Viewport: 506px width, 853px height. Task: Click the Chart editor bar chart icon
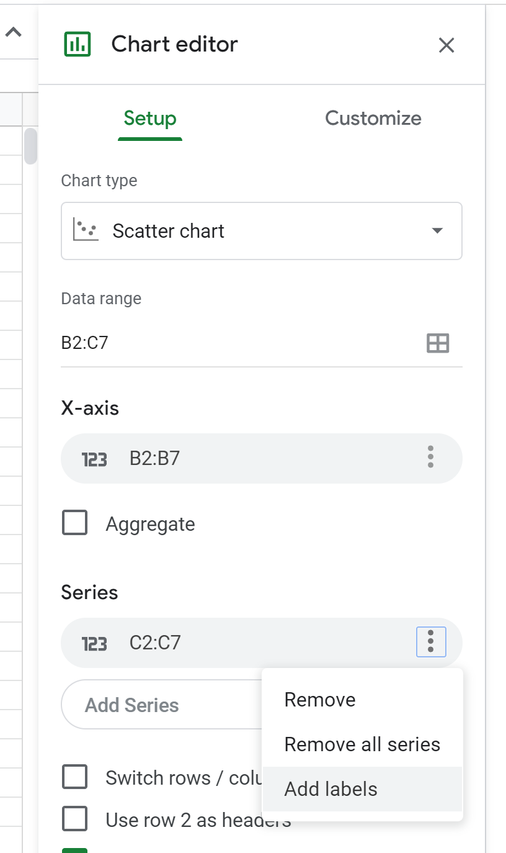point(78,45)
